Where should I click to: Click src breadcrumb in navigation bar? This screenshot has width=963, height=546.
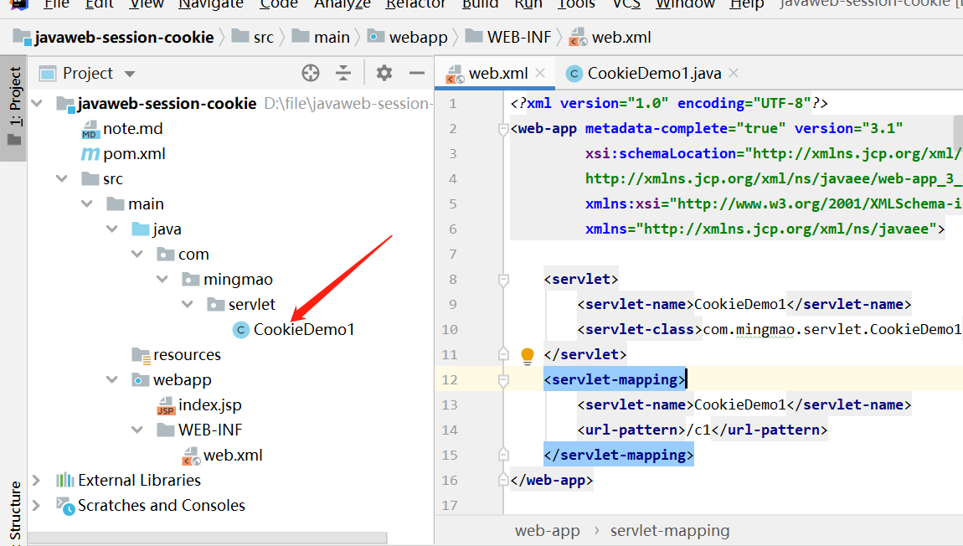253,38
